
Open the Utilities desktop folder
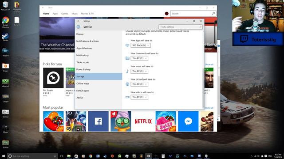click(5, 114)
